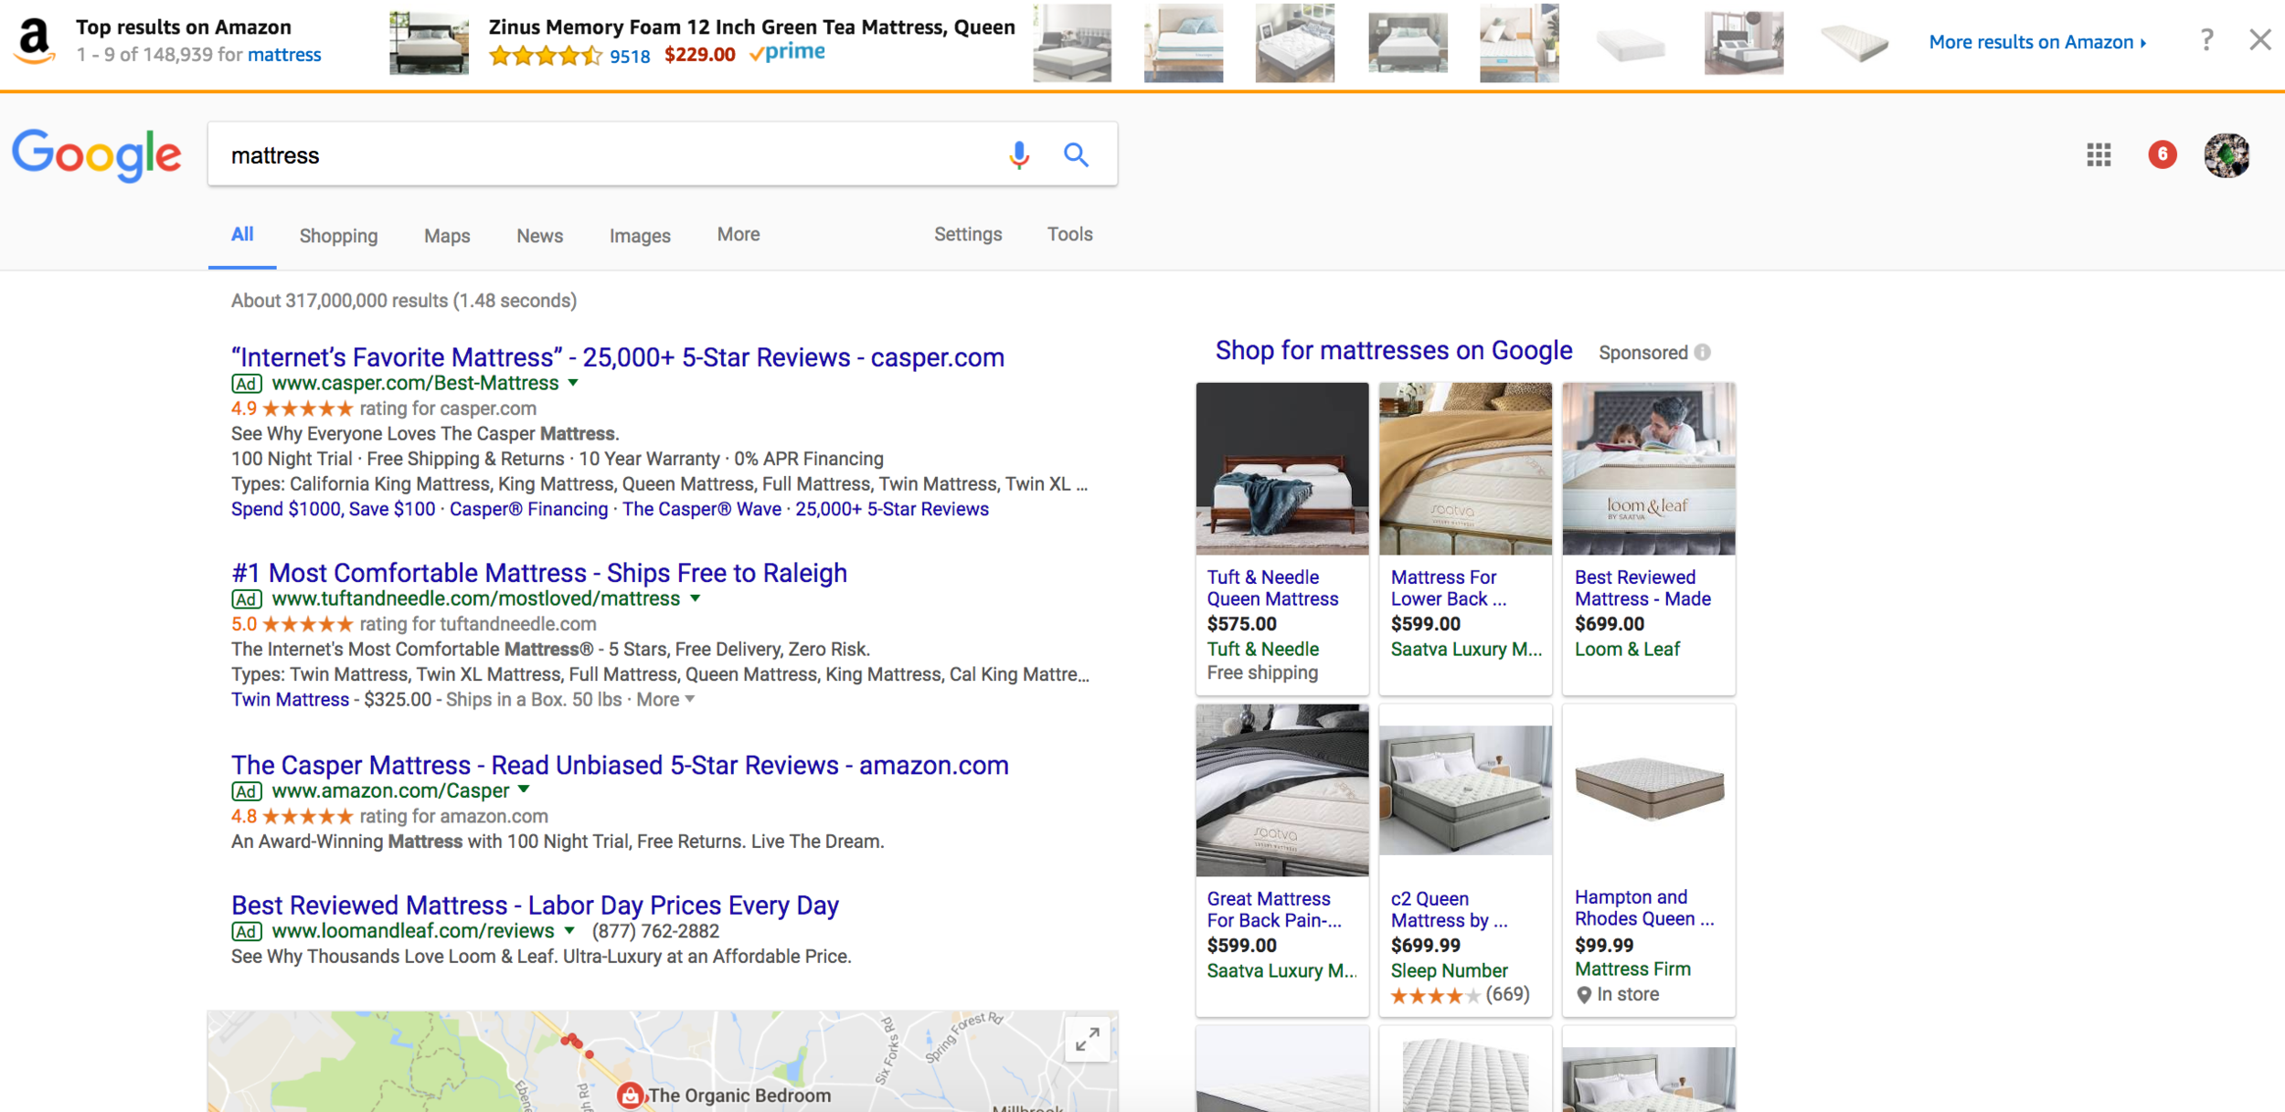
Task: Switch to the Maps tab
Action: pyautogui.click(x=447, y=236)
